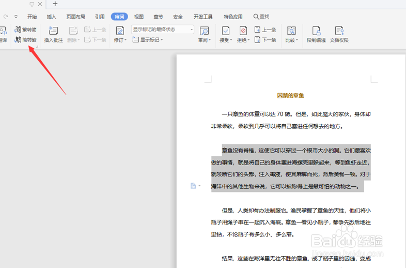Click the paragraph layout icon in margin

[x=193, y=186]
